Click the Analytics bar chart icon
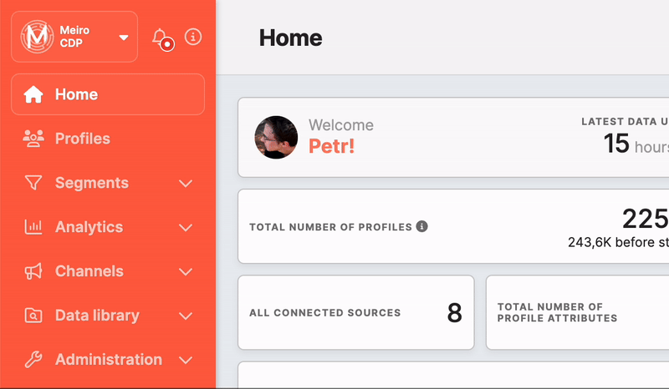 [33, 227]
